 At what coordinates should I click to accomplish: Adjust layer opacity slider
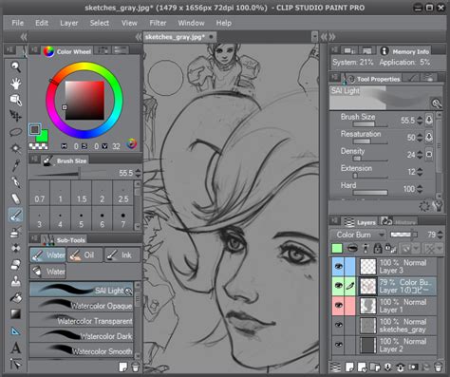(x=403, y=235)
